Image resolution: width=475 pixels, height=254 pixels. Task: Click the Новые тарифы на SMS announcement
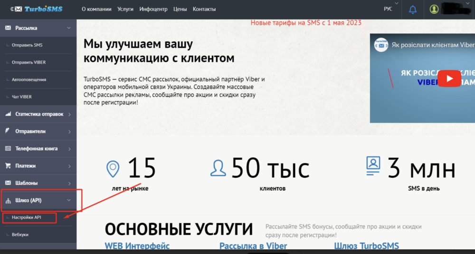click(x=306, y=23)
